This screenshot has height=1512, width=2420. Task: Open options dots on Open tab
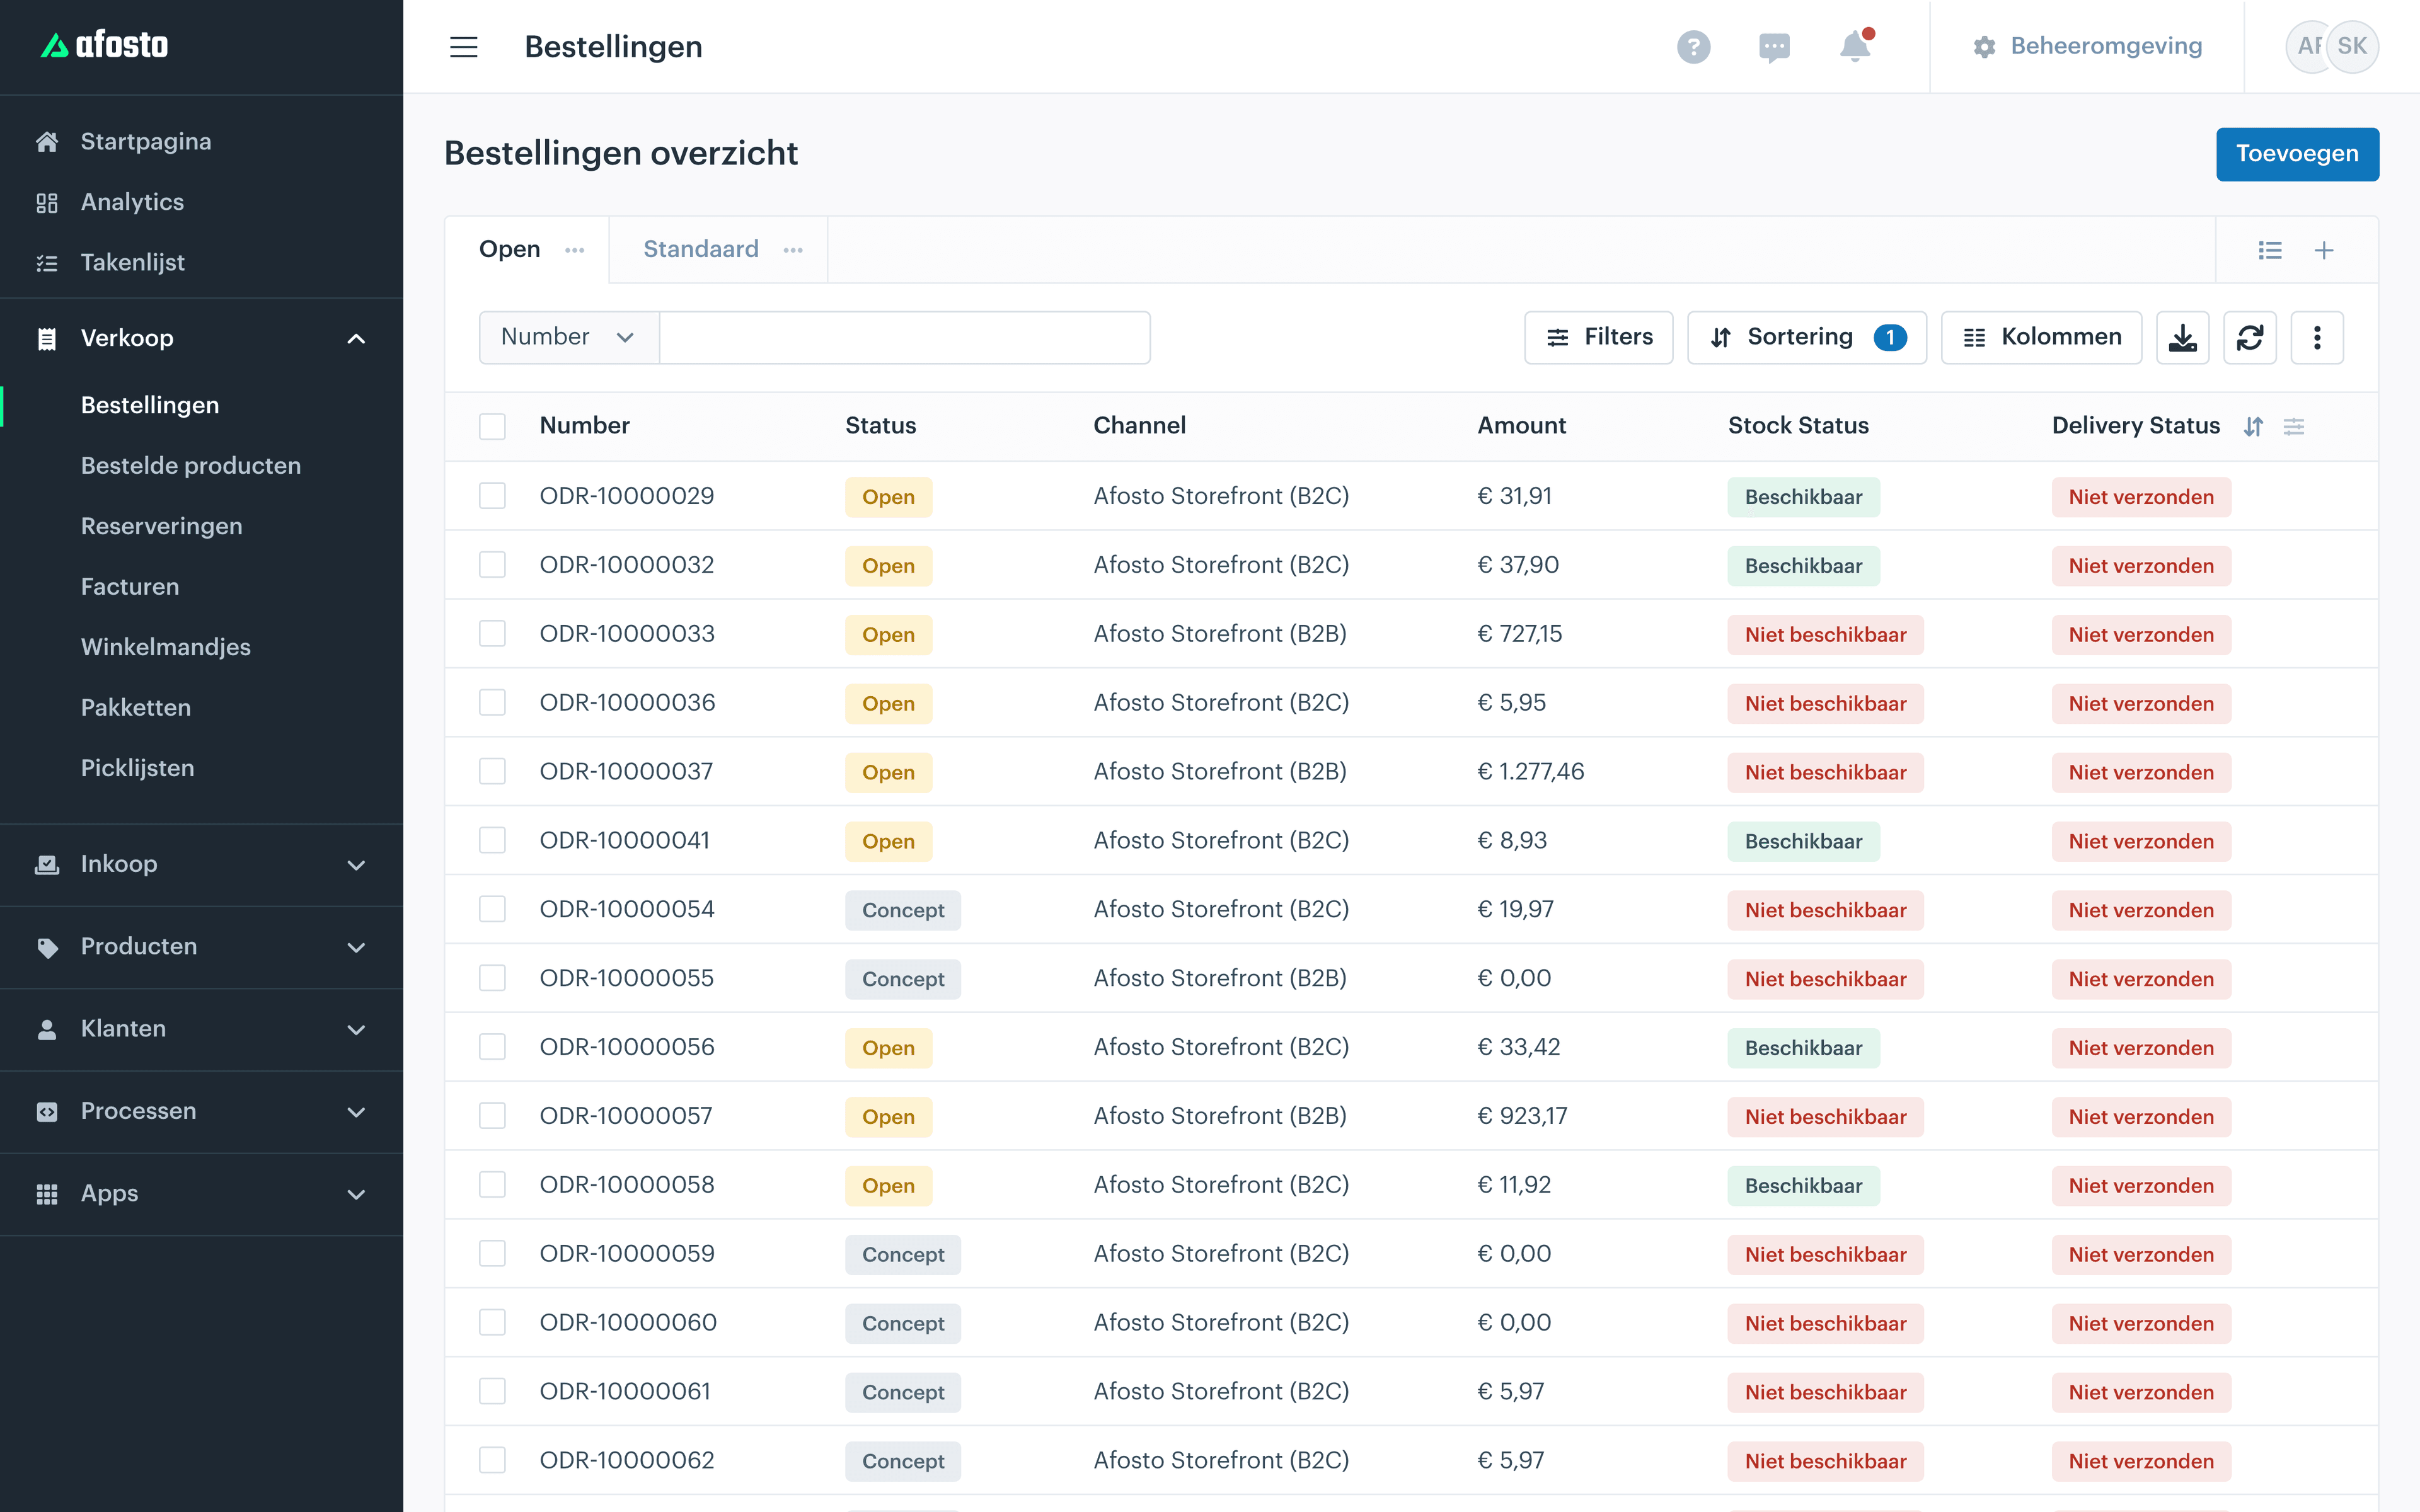(574, 250)
